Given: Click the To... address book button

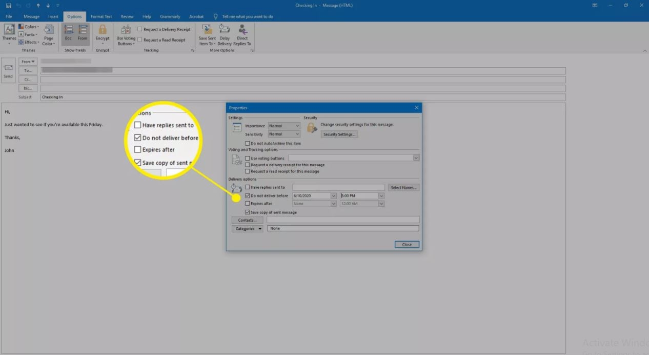Looking at the screenshot, I should [x=28, y=71].
